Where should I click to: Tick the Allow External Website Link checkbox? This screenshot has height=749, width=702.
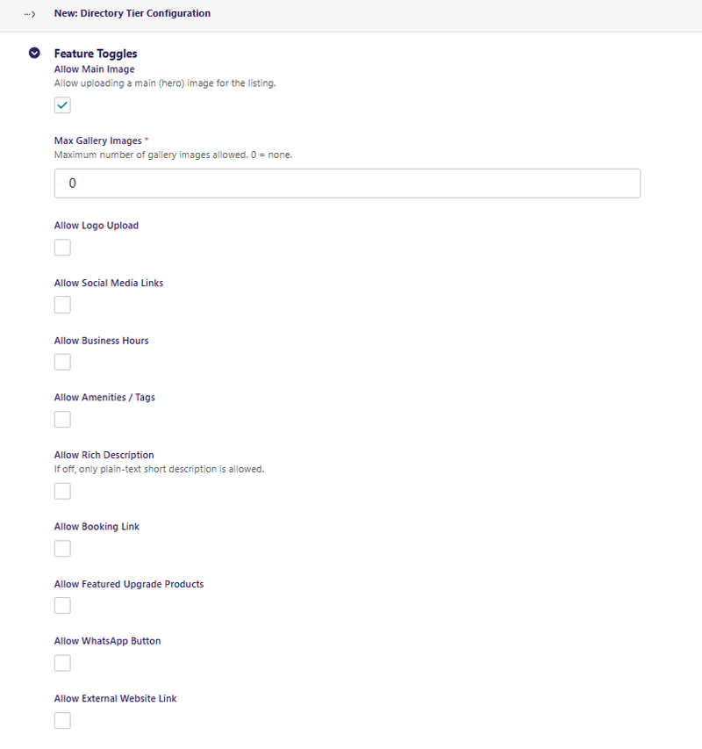[62, 720]
